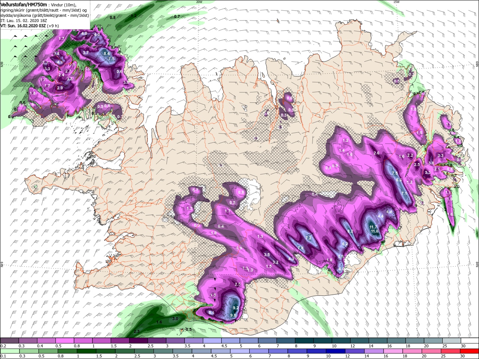Click the 2.9 value in the Westfjords

tap(60, 88)
